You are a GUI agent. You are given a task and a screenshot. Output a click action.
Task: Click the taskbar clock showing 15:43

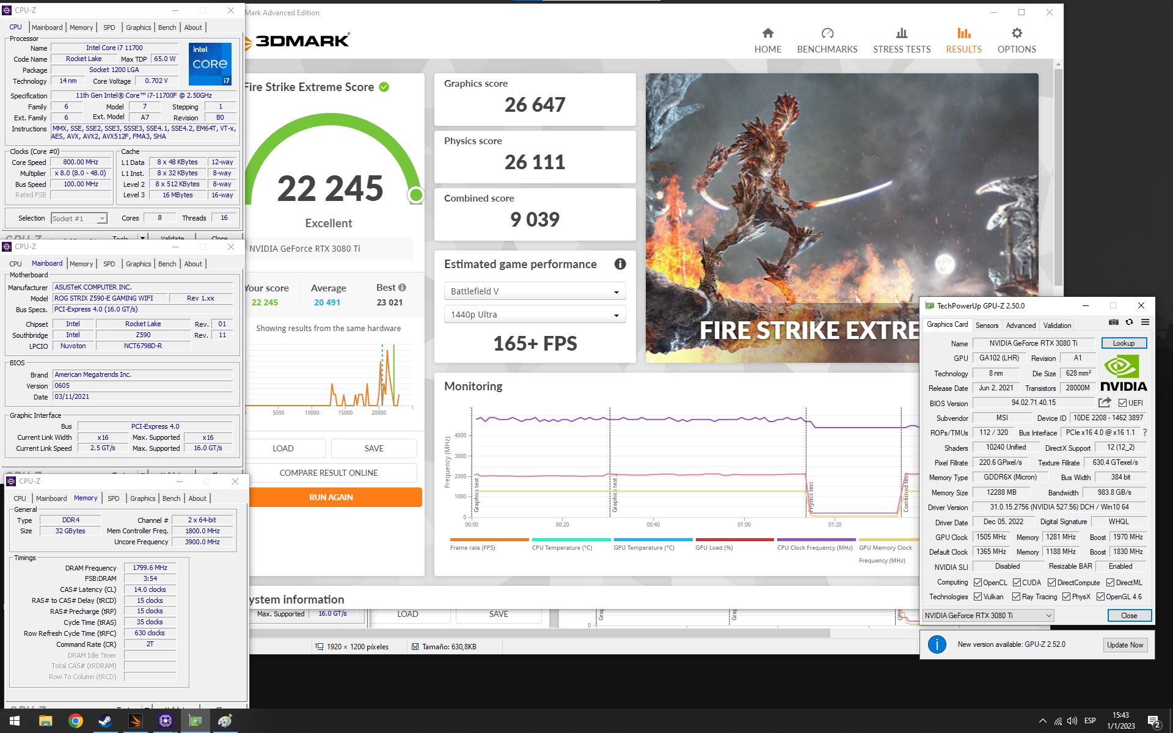[1120, 715]
